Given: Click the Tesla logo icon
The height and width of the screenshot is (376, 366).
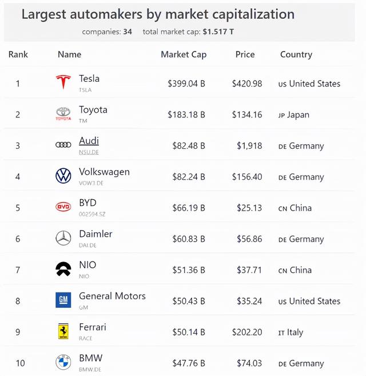Looking at the screenshot, I should [63, 82].
